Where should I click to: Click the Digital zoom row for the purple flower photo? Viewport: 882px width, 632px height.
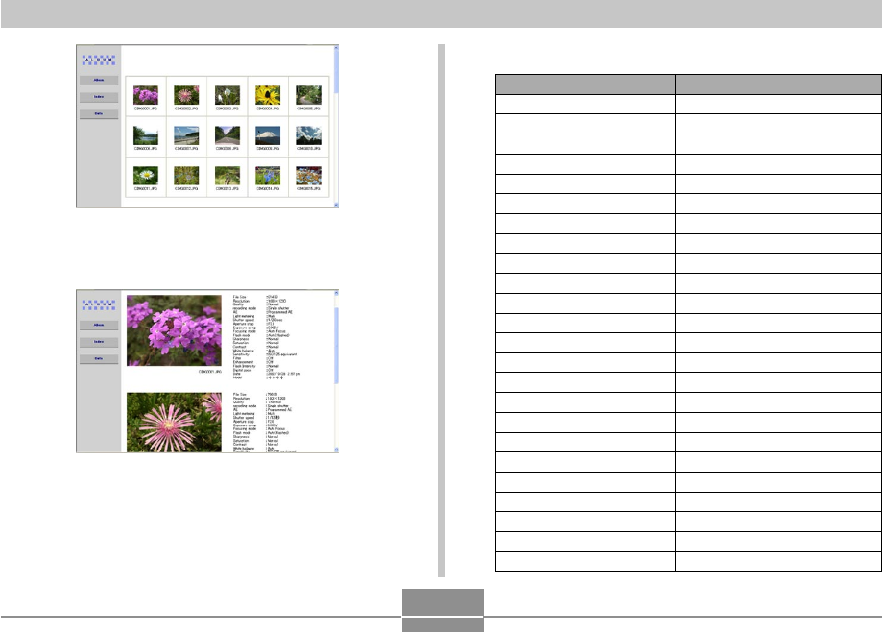point(253,370)
